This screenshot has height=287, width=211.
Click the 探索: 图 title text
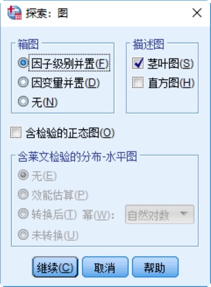47,13
